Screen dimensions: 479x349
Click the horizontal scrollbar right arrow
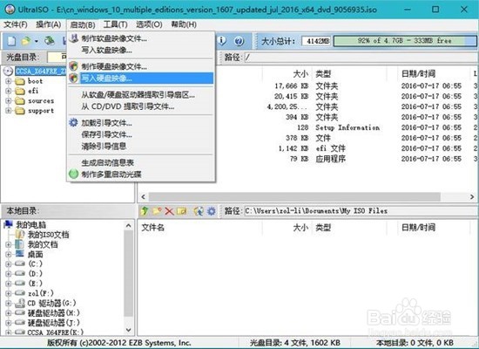472,197
